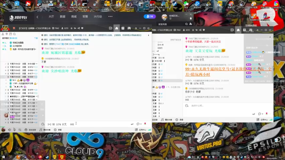This screenshot has width=285, height=160.
Task: Expand room 007 in the channel tree
Action: pos(6,74)
